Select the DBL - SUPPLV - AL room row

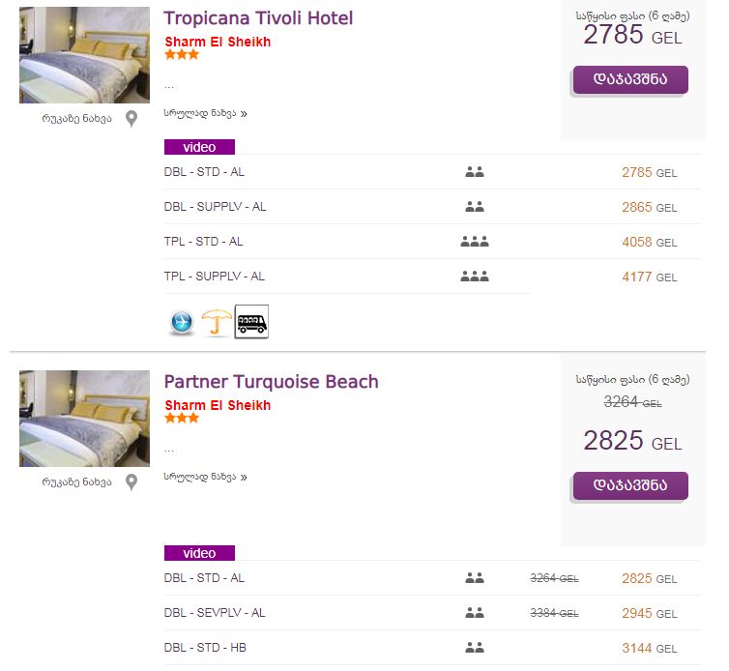(215, 207)
